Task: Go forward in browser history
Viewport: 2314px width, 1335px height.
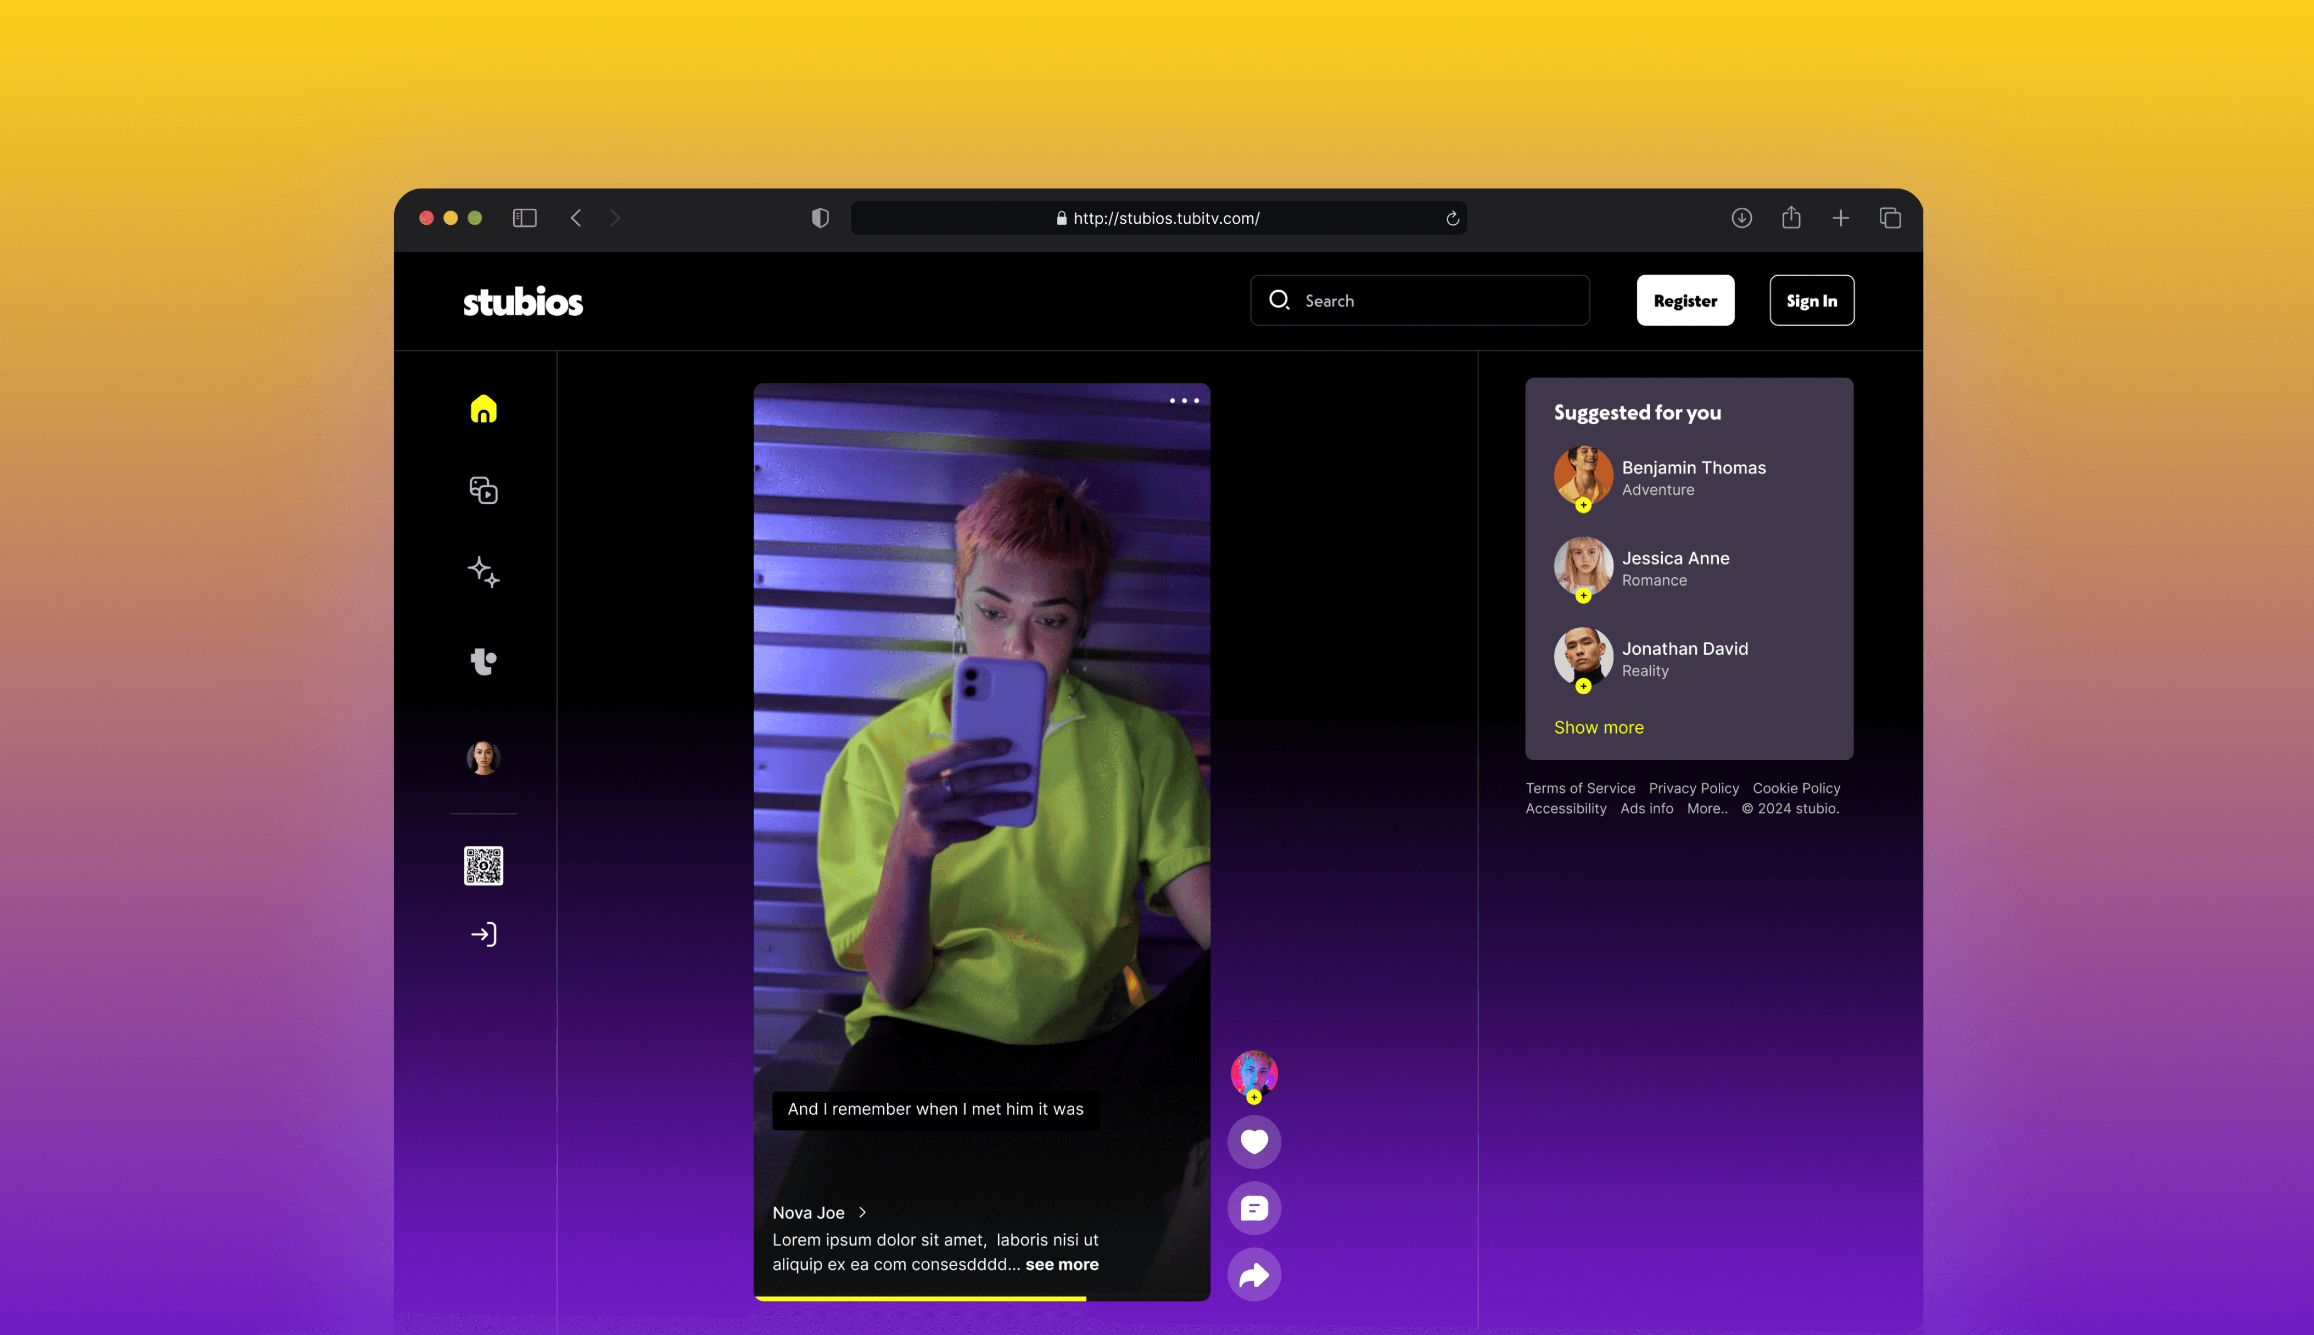Action: pos(614,218)
